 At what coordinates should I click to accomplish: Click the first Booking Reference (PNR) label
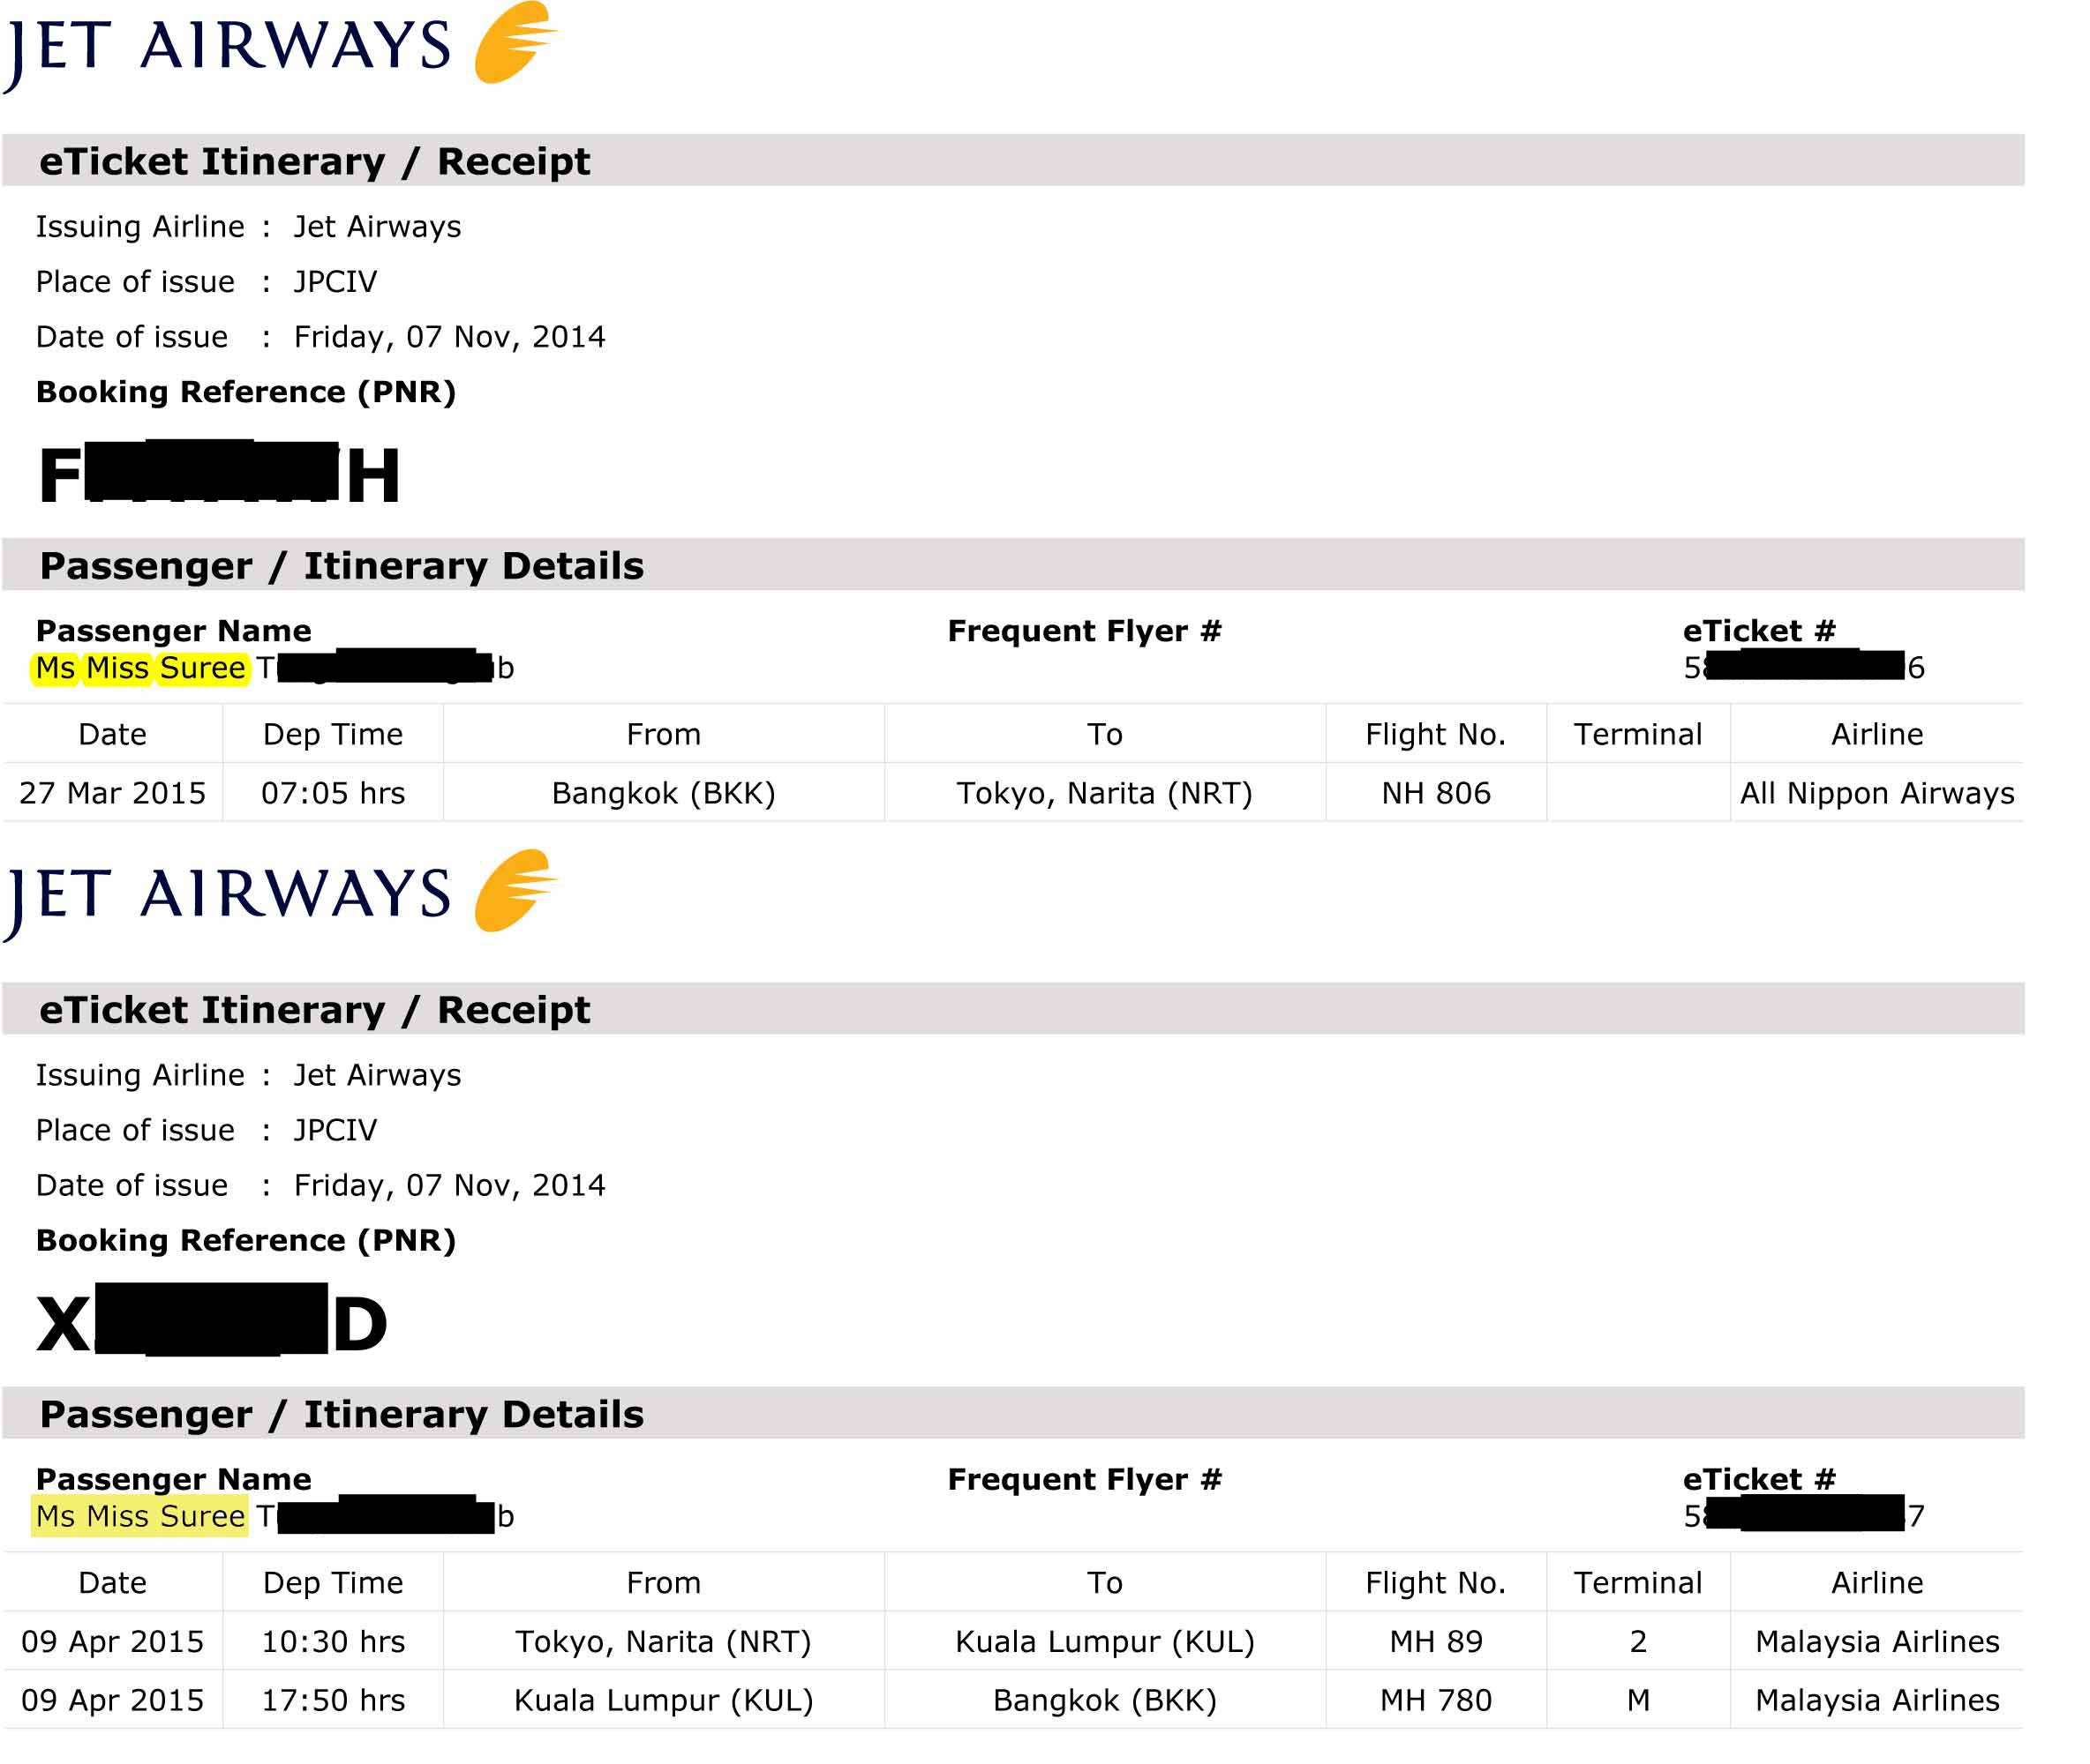246,391
